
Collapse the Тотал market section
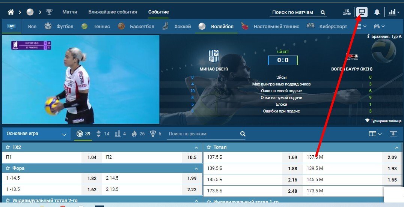click(x=396, y=147)
